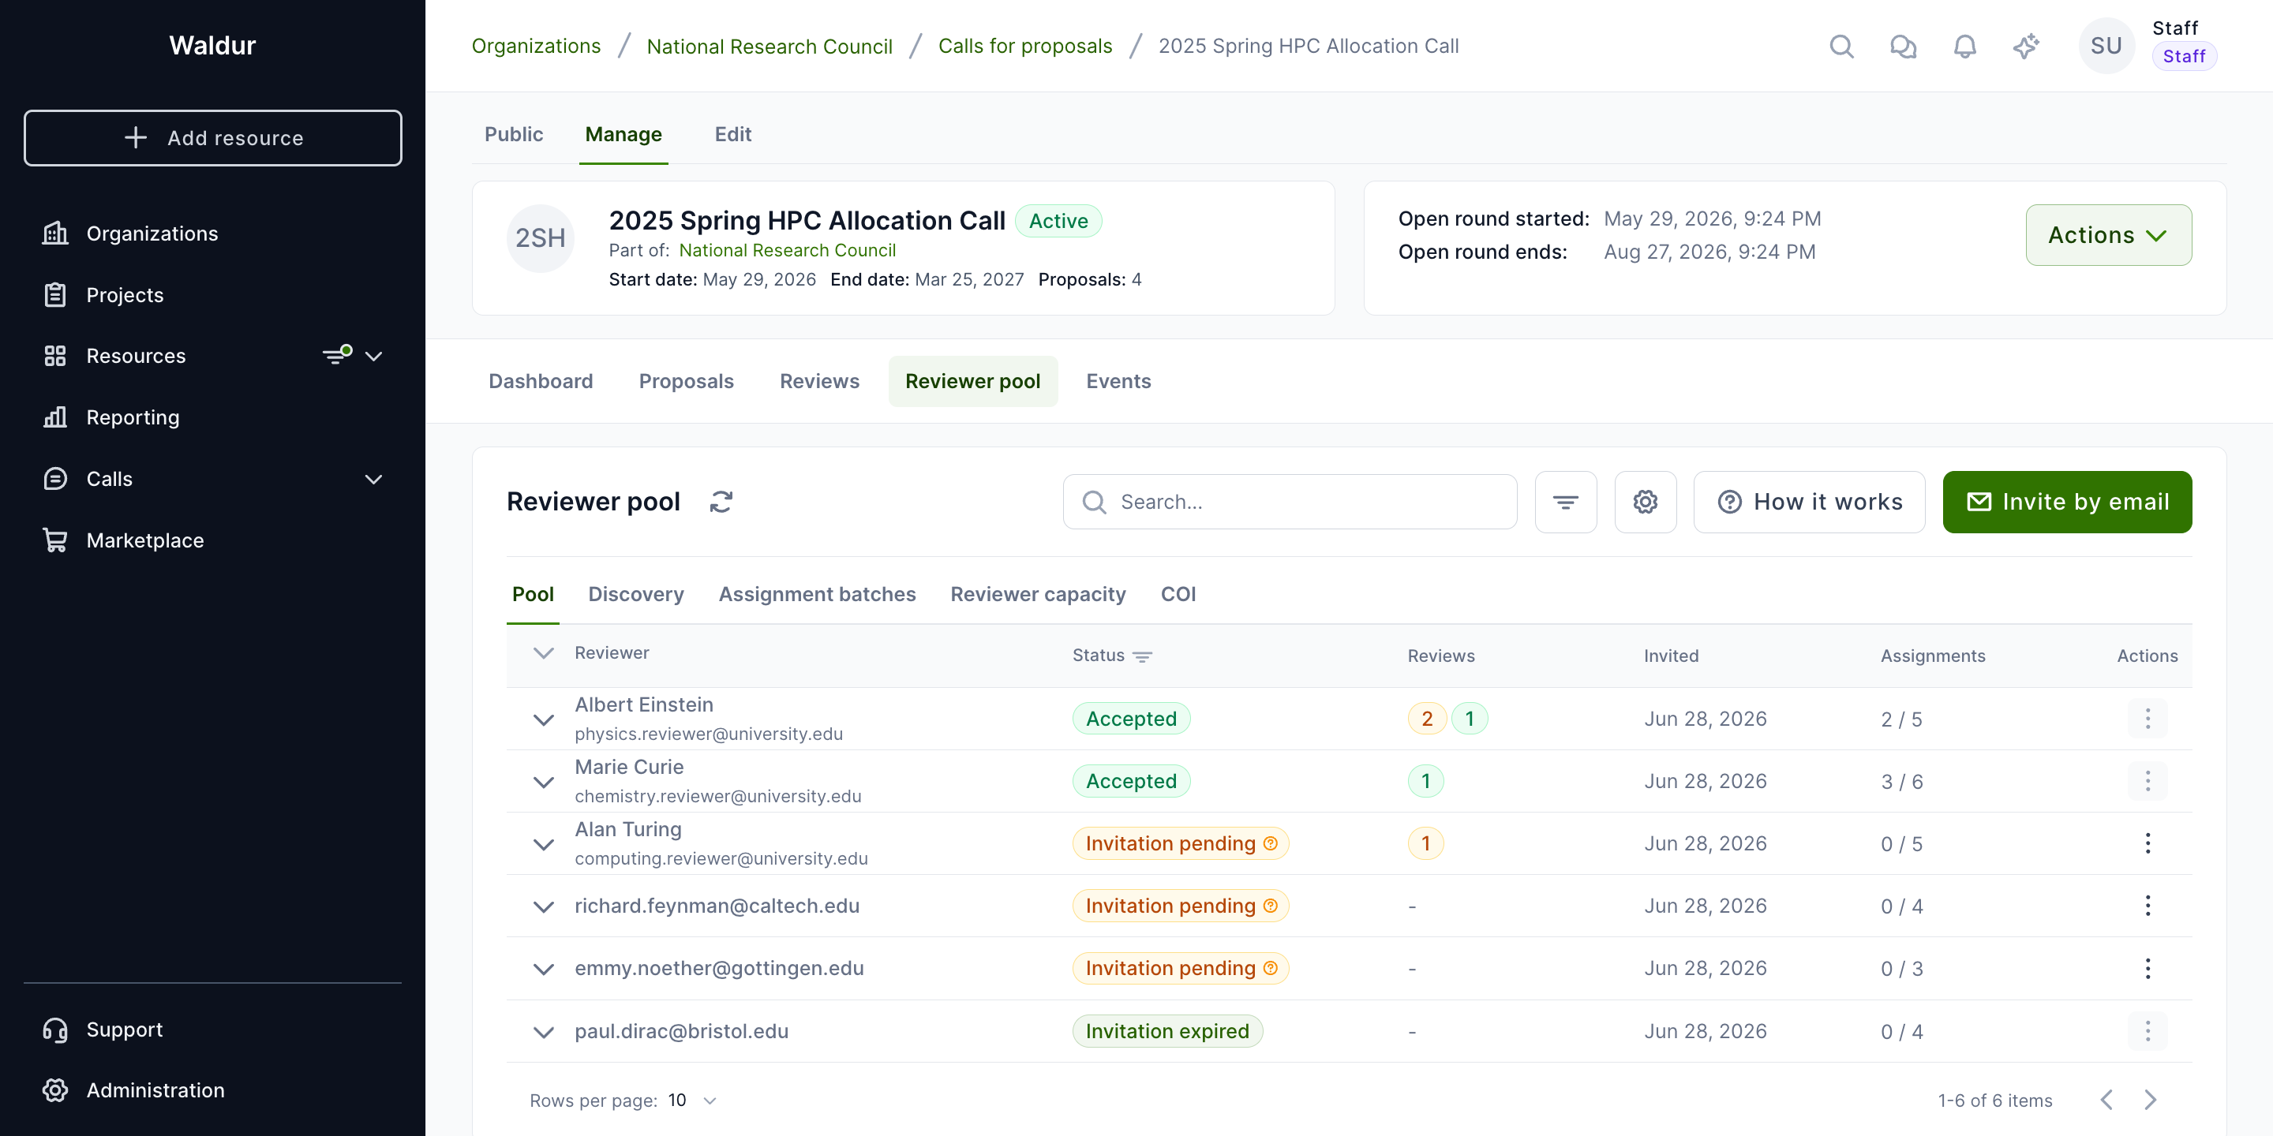The height and width of the screenshot is (1136, 2273).
Task: Select the Reviewer capacity sub-tab
Action: 1038,595
